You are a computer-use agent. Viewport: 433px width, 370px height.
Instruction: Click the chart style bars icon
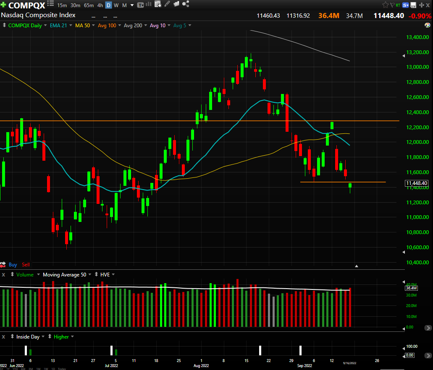point(149,4)
